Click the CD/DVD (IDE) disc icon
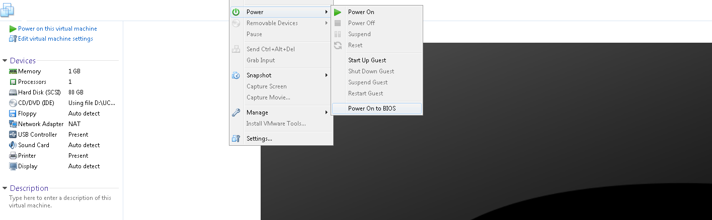The height and width of the screenshot is (220, 712). point(13,103)
